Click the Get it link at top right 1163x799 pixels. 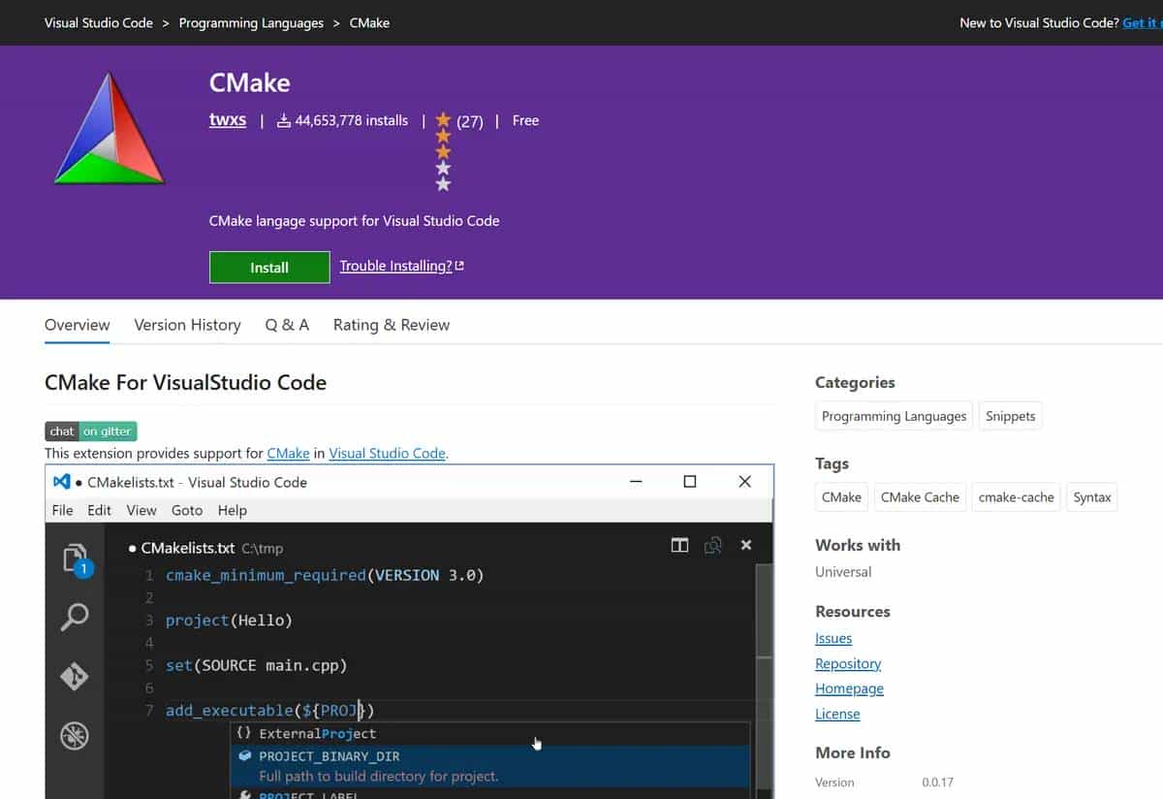1142,22
